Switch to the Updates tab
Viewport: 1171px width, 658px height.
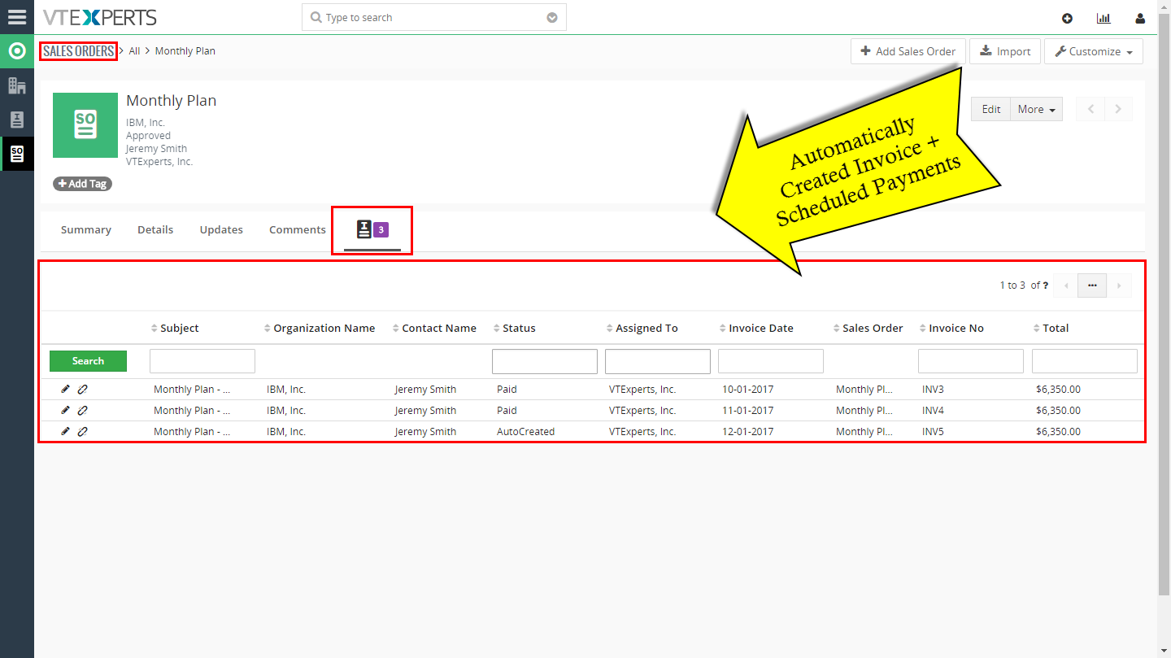pos(221,229)
